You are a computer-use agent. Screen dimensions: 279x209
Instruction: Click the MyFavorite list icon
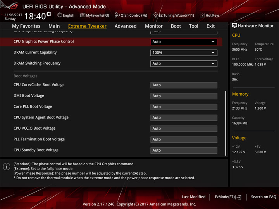tap(83, 15)
